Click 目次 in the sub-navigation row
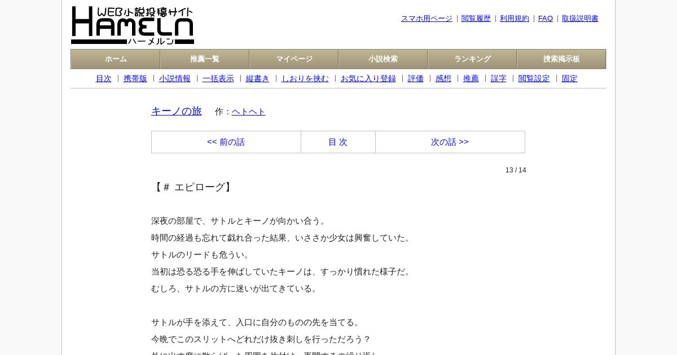This screenshot has width=677, height=355. [x=104, y=79]
